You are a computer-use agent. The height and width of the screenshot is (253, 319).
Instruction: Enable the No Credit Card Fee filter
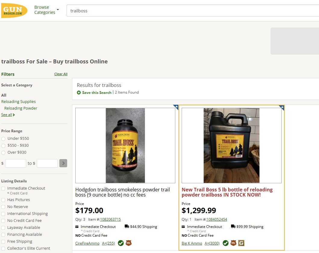pos(3,221)
